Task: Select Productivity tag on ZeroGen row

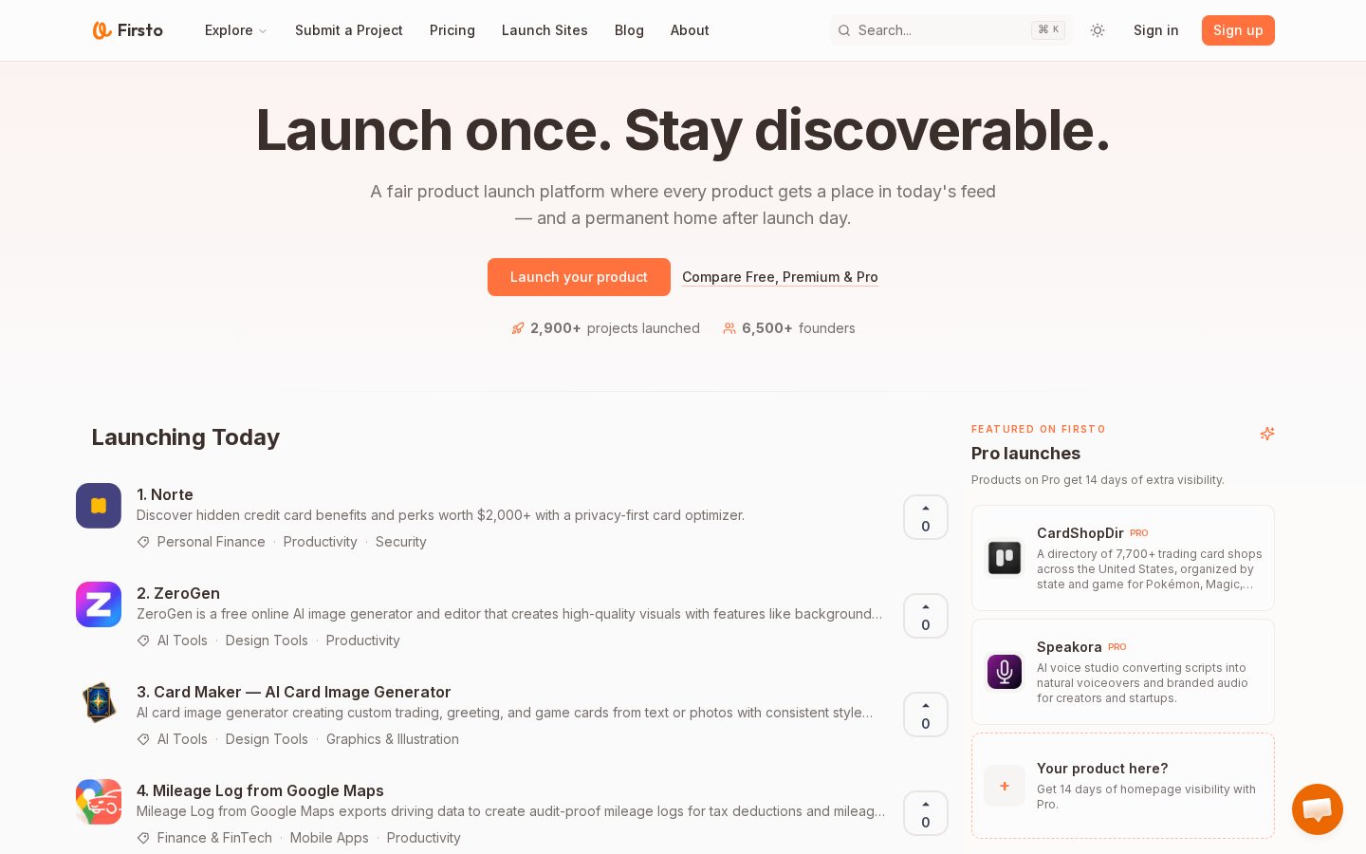Action: pos(363,640)
